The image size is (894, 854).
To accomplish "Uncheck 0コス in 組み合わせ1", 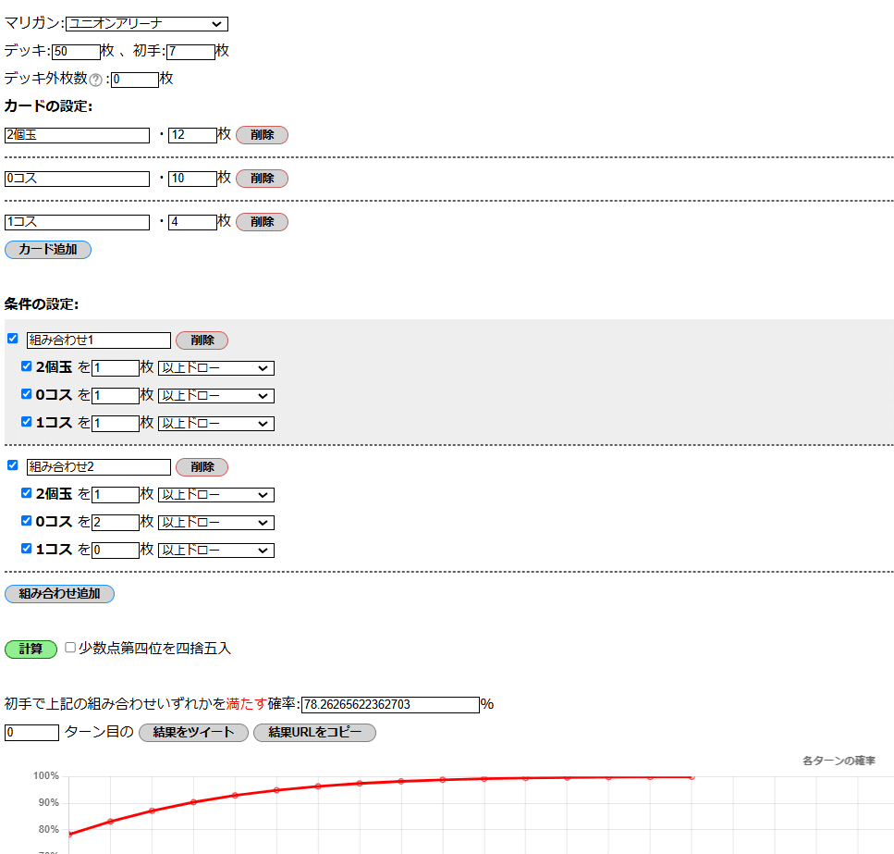I will point(26,394).
